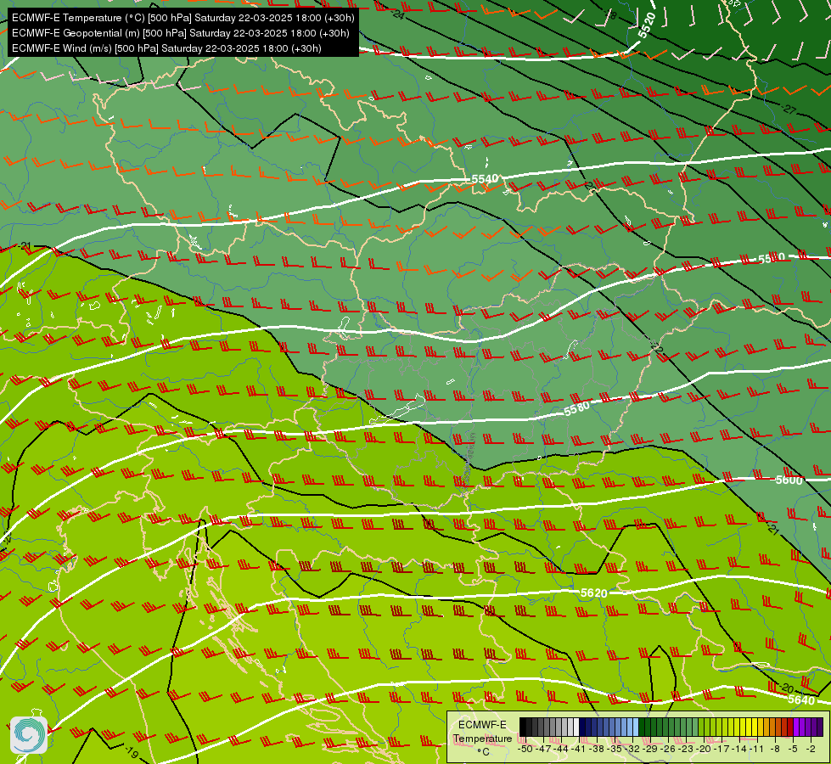Click the -20 isotherm label above 5640 contour
This screenshot has height=764, width=831.
point(786,688)
